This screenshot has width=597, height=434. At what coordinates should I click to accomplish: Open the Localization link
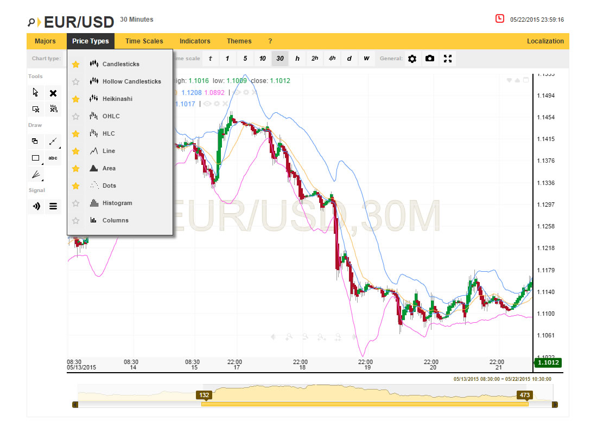545,41
